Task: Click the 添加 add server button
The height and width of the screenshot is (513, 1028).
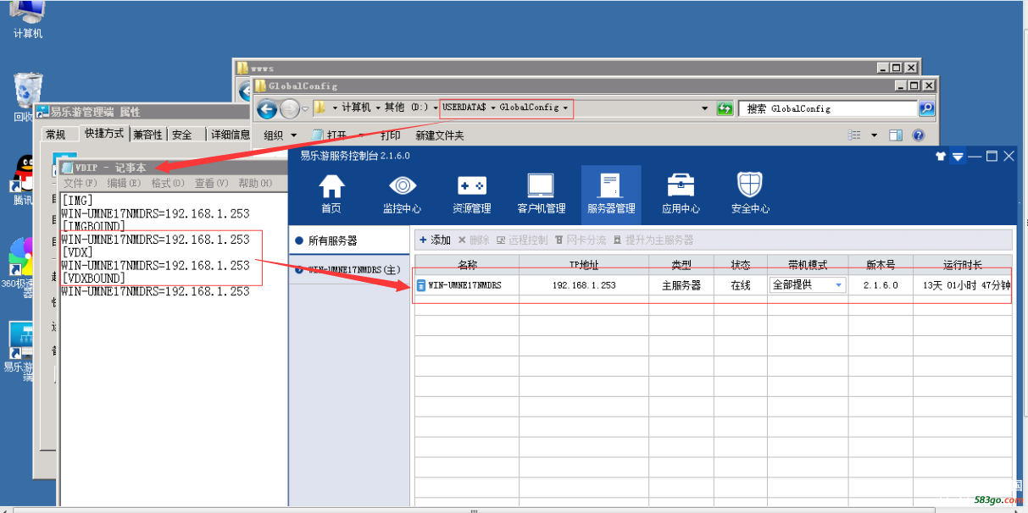Action: (436, 240)
